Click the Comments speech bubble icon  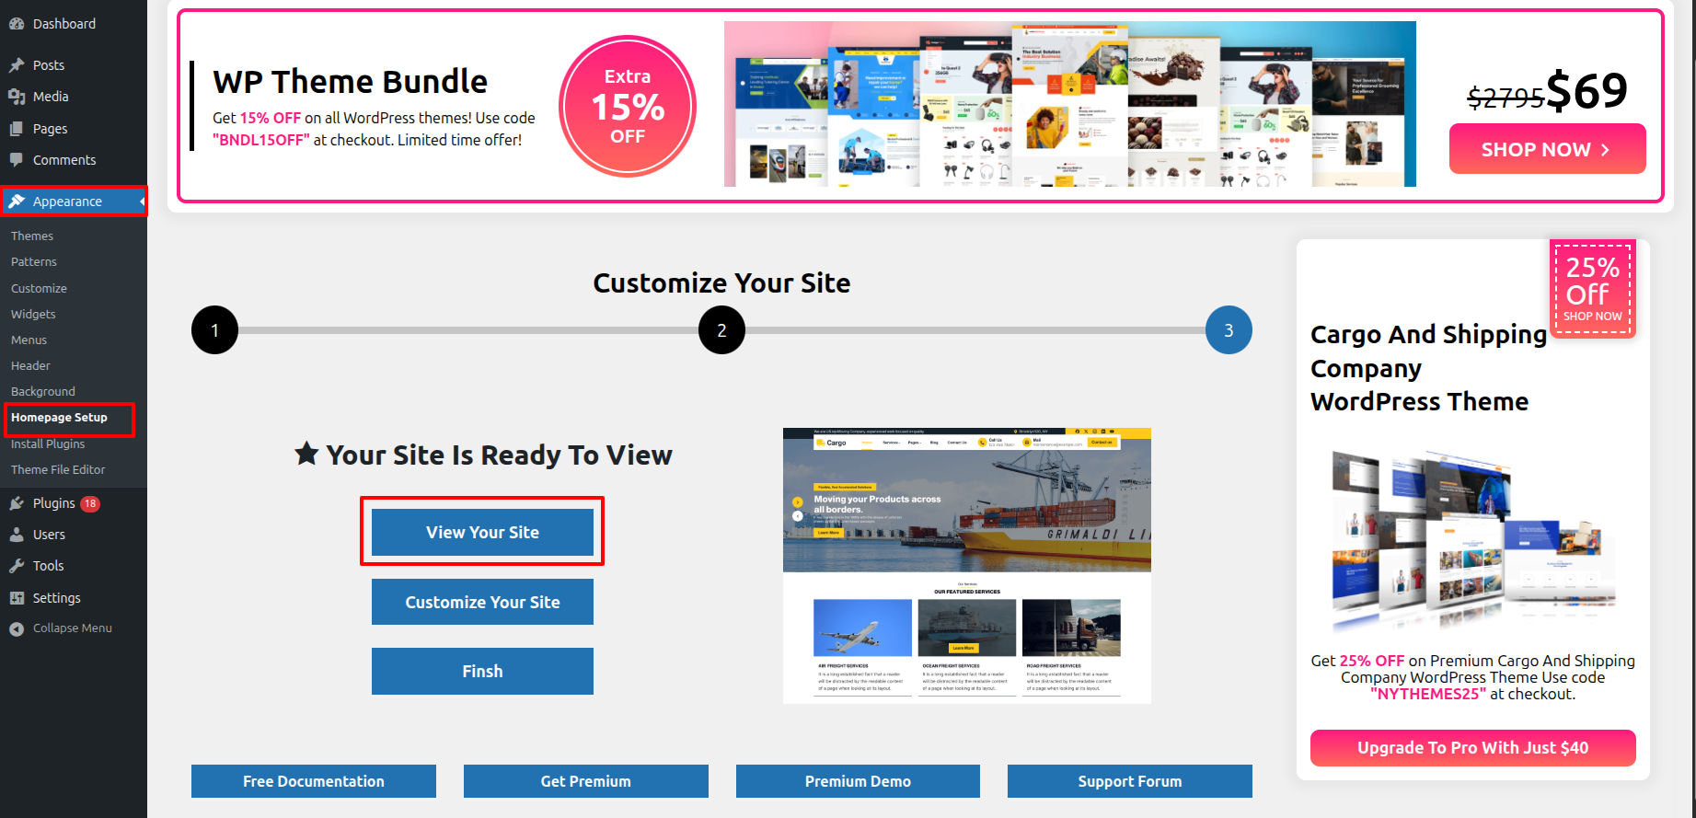[17, 160]
